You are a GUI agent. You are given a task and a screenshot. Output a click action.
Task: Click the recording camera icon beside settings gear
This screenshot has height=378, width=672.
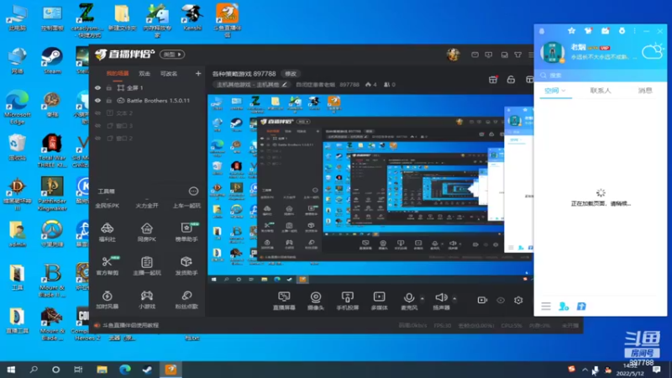coord(482,300)
